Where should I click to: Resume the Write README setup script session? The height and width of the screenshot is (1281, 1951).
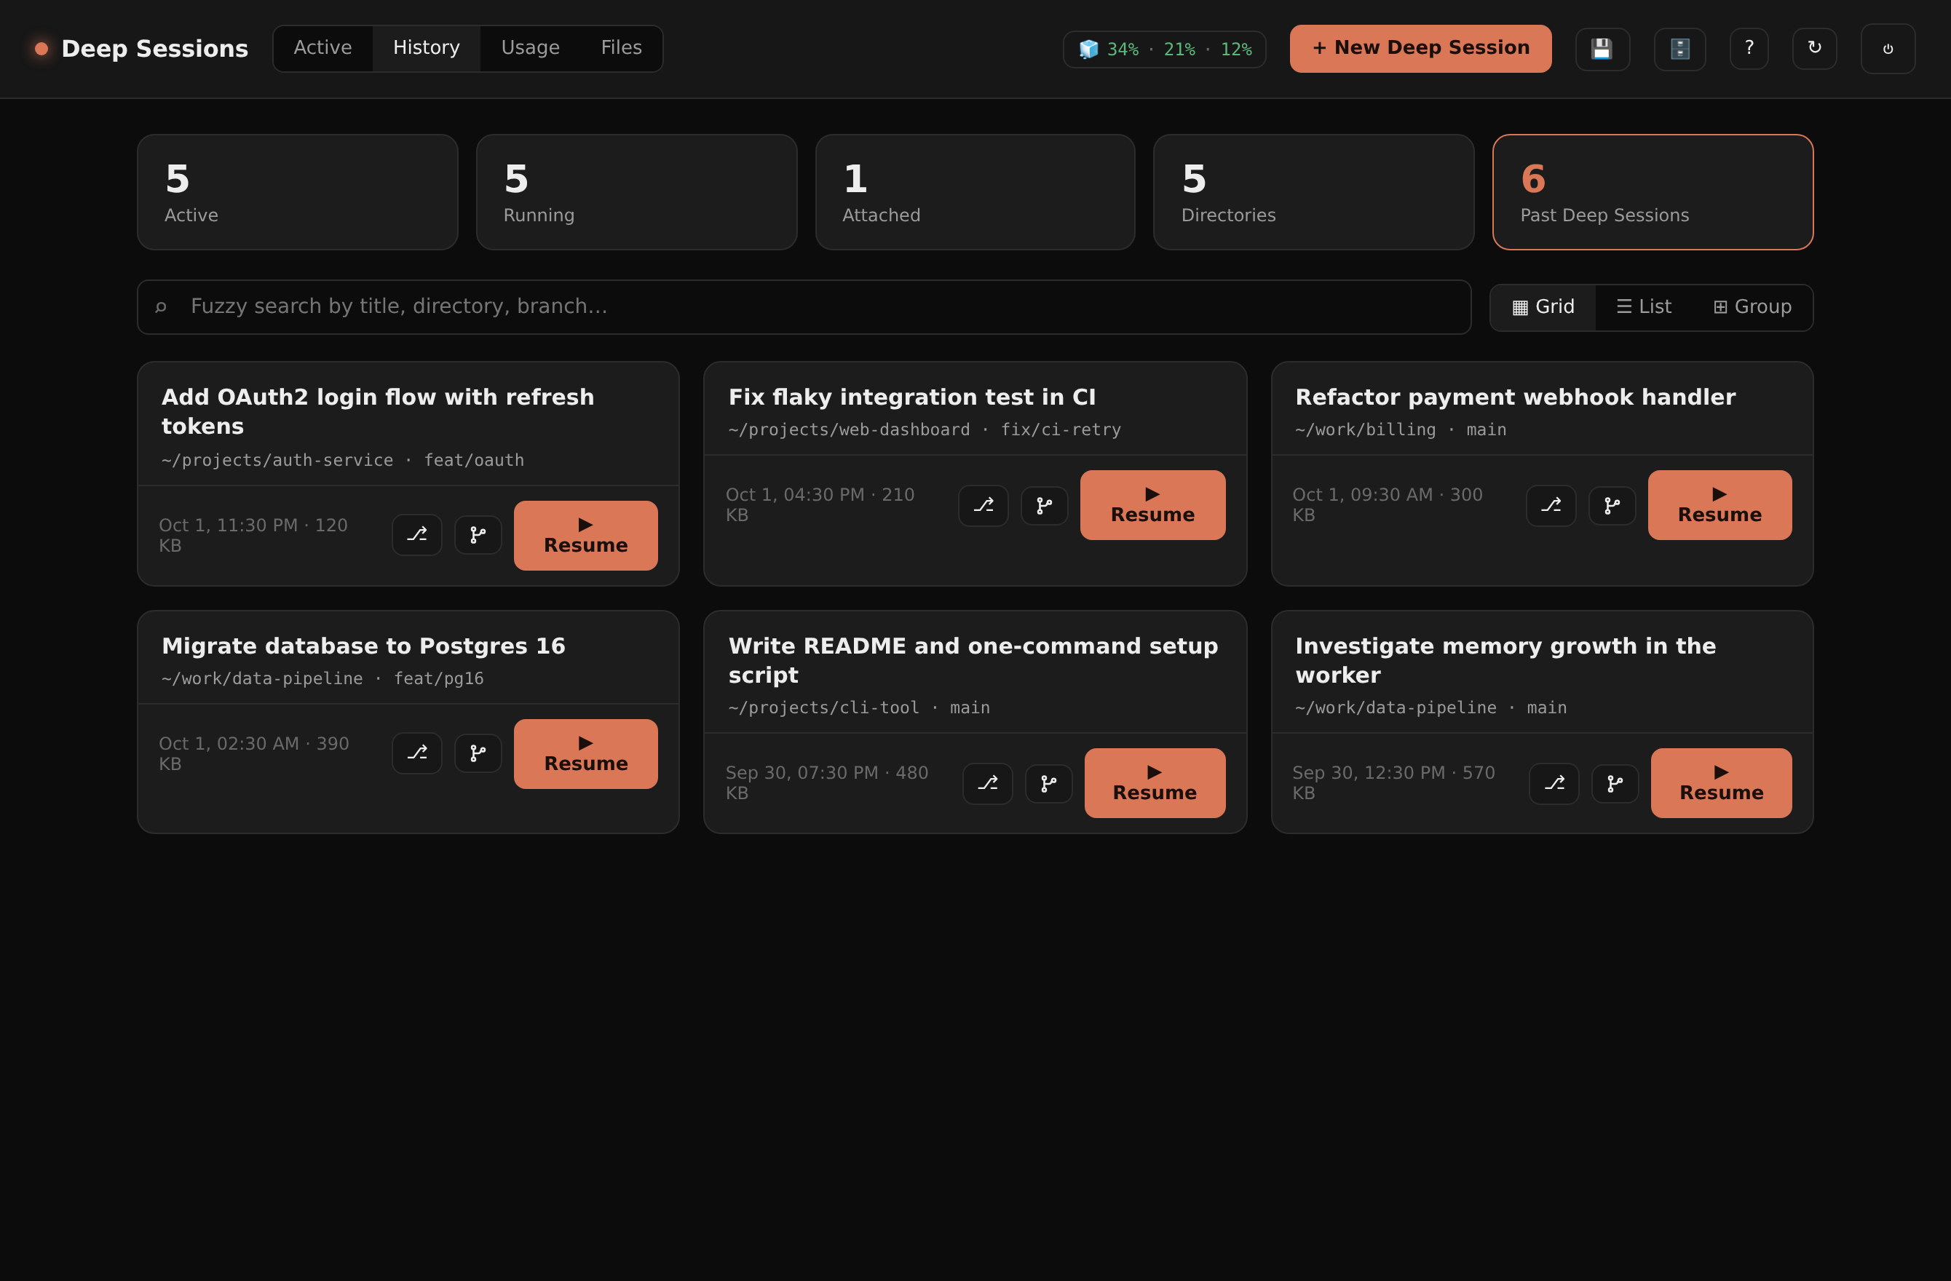[x=1155, y=782]
